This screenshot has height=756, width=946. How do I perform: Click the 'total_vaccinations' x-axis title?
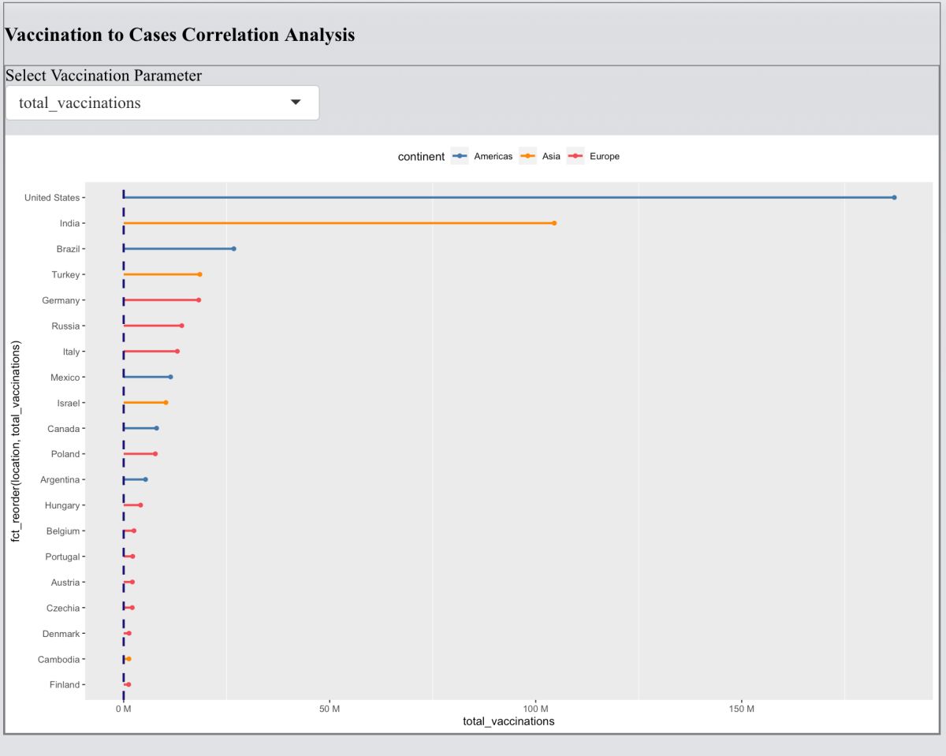pos(508,721)
